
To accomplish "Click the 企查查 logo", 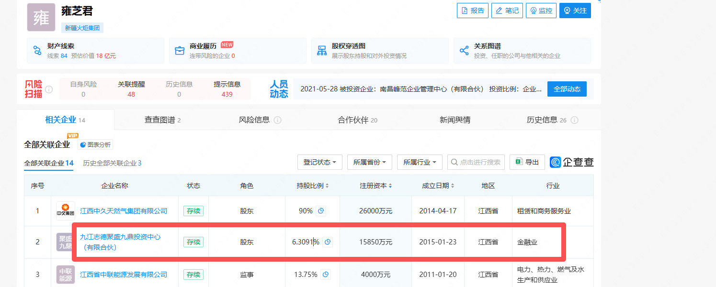I will coord(572,162).
